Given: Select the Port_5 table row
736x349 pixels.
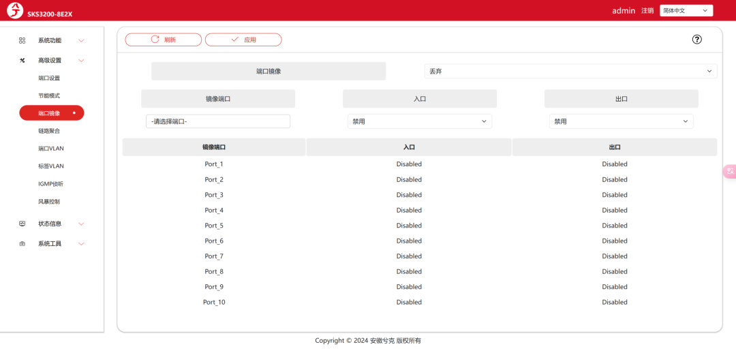Looking at the screenshot, I should tap(420, 226).
